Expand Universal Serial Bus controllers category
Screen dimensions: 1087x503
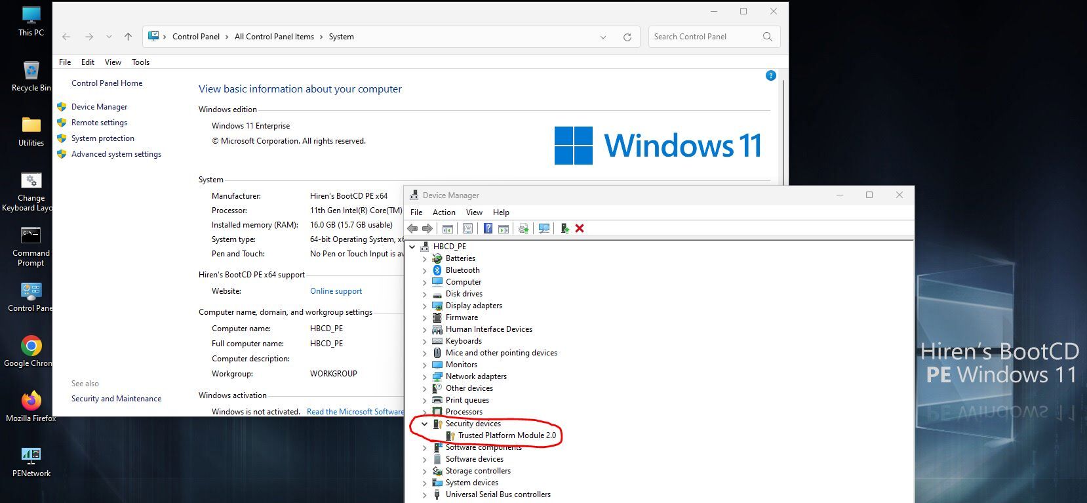424,494
